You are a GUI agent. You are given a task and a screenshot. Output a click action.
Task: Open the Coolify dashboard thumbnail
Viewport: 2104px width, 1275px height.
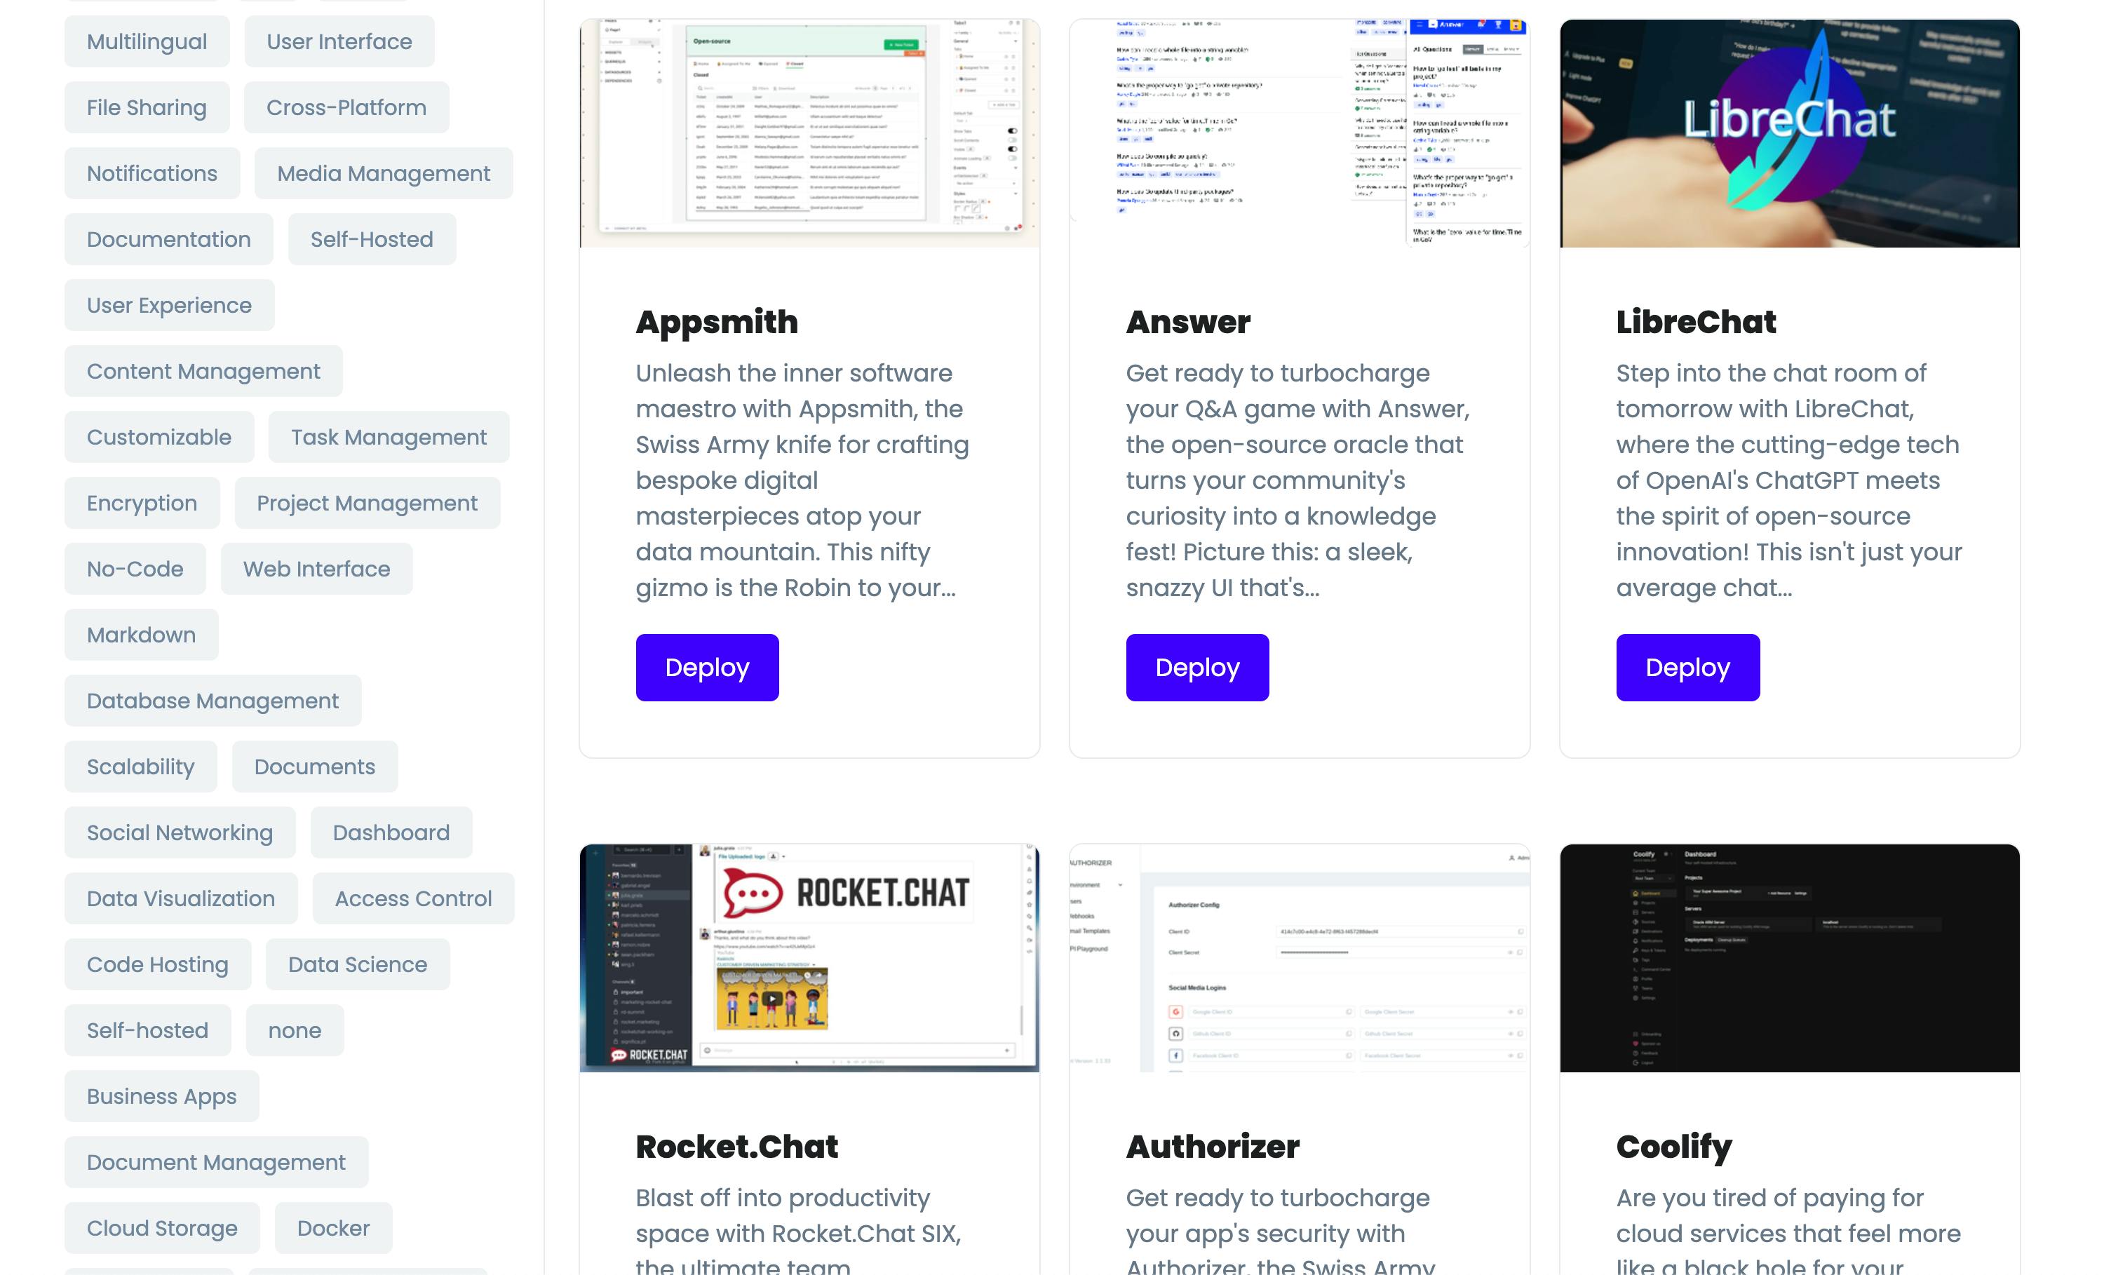tap(1790, 958)
